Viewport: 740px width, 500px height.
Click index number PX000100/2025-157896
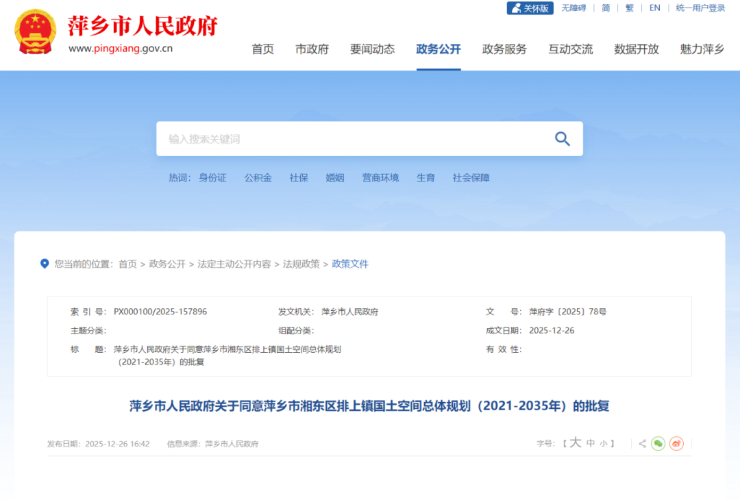coord(160,312)
